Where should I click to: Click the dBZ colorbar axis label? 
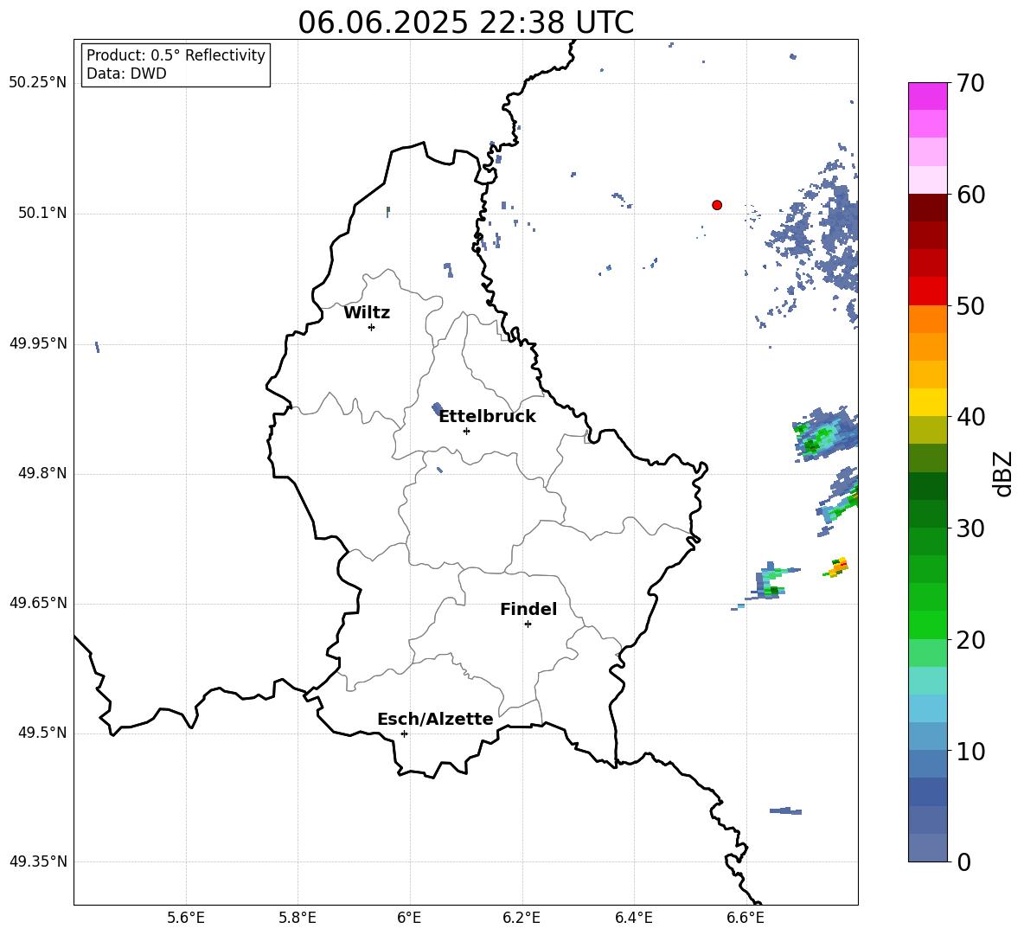click(1003, 473)
